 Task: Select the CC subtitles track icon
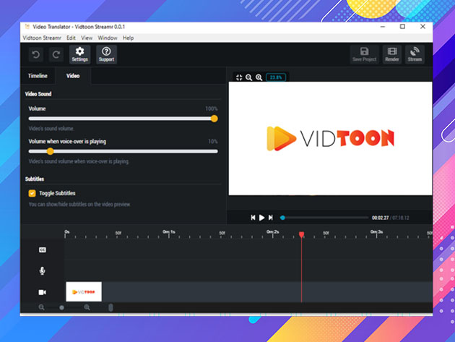click(43, 250)
